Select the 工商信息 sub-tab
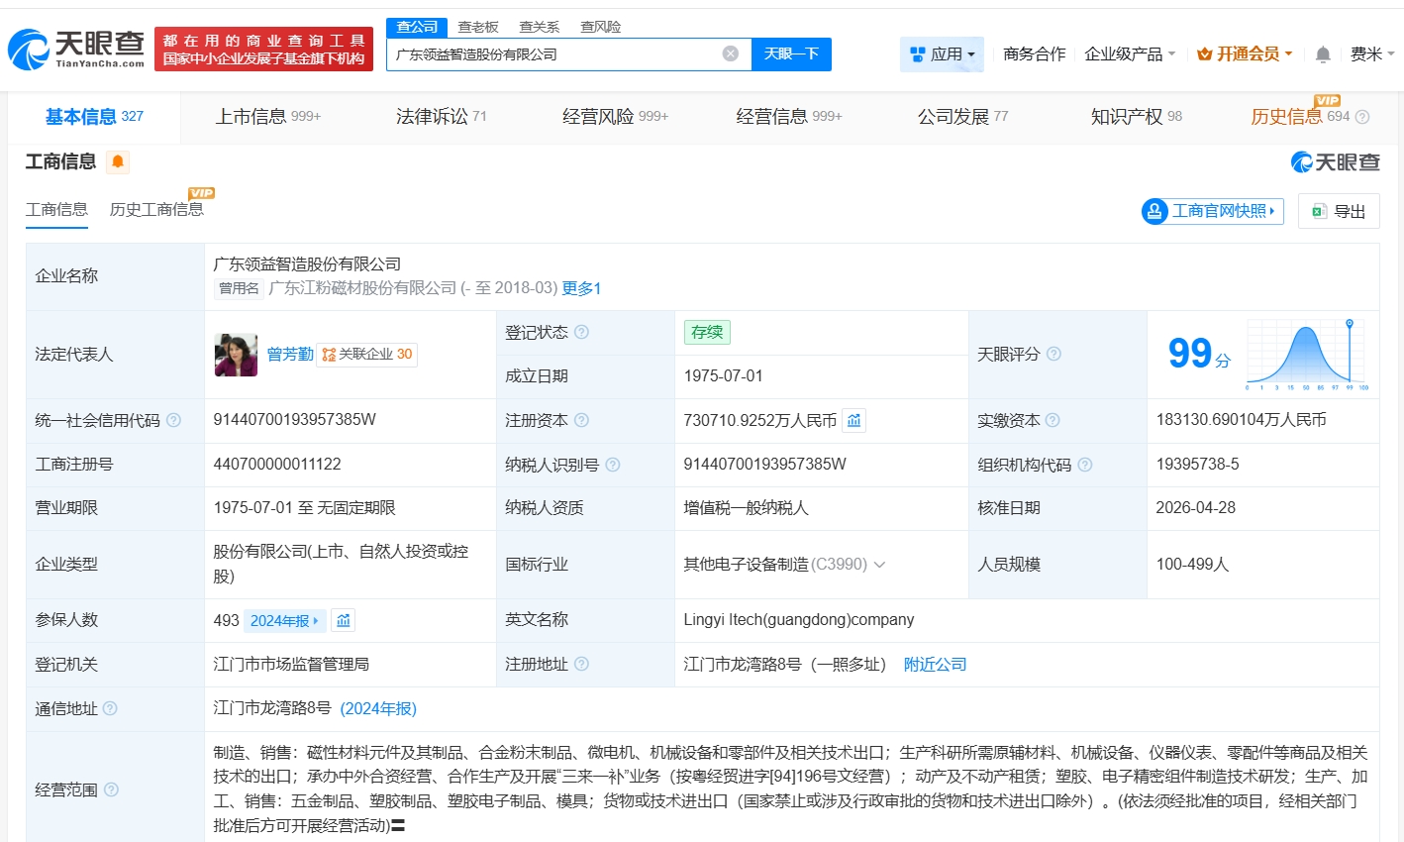Viewport: 1404px width, 842px height. (x=56, y=209)
